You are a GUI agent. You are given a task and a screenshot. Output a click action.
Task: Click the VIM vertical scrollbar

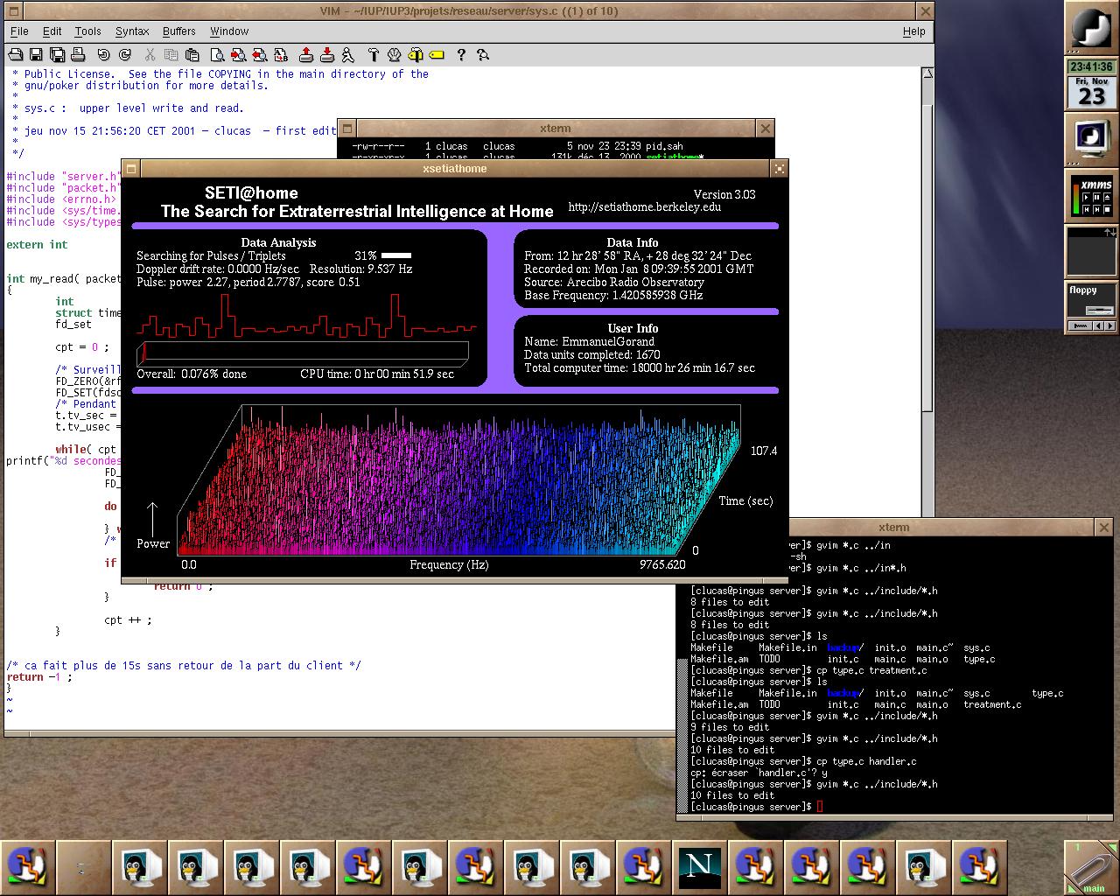point(927,293)
